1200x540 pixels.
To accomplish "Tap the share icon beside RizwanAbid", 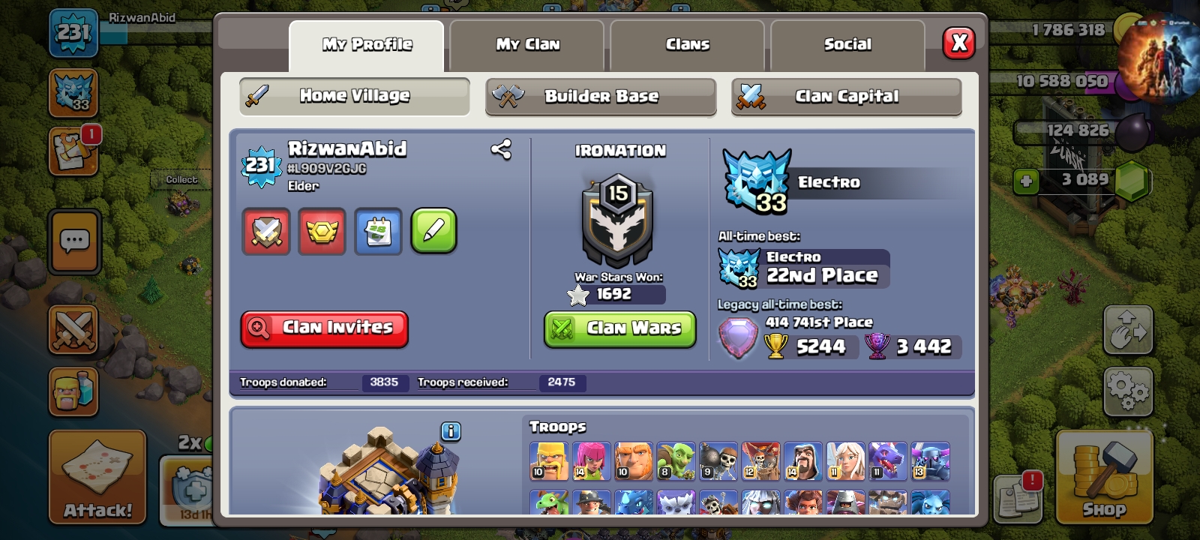I will pos(501,150).
